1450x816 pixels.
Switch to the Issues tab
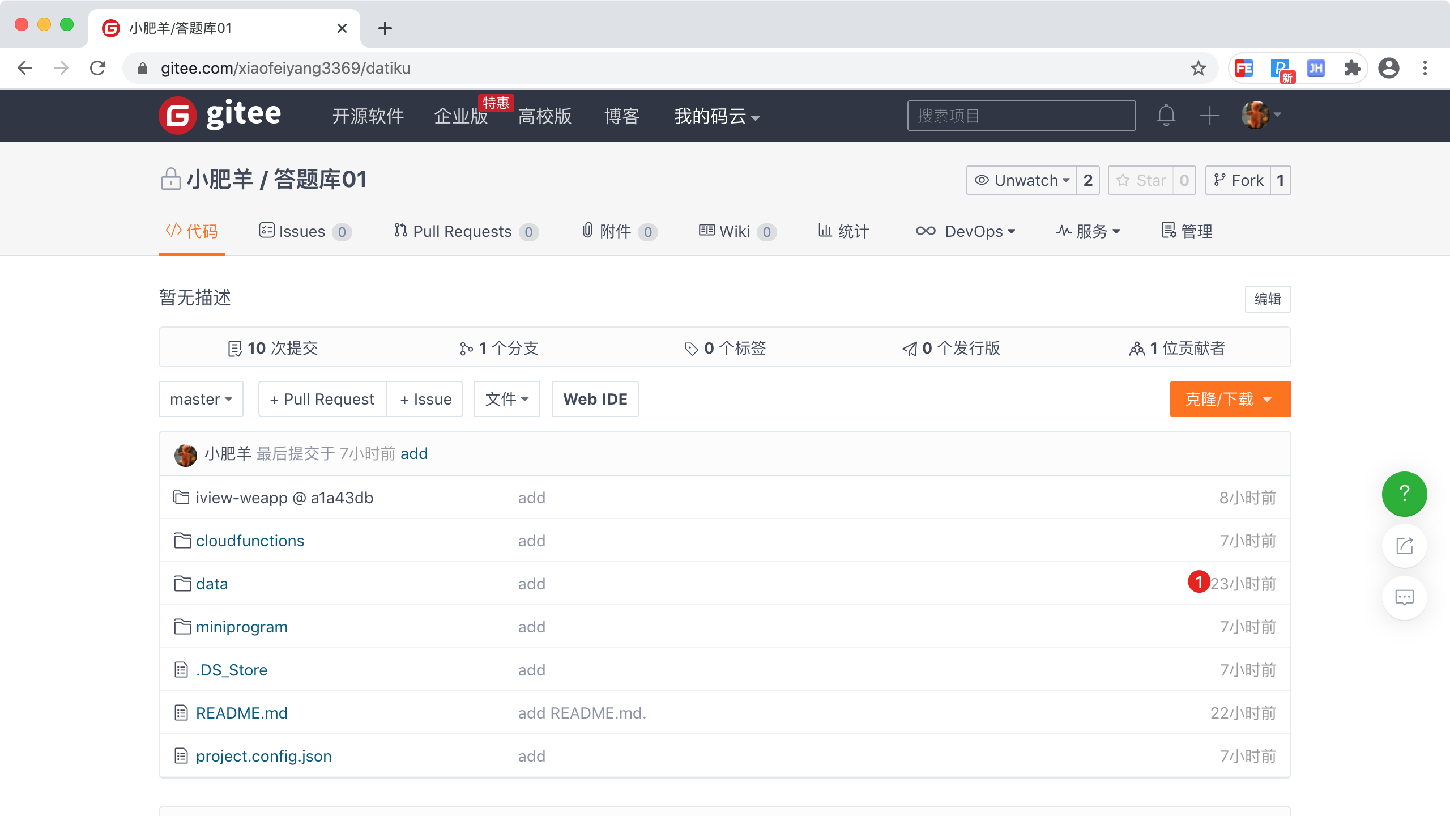[x=305, y=231]
